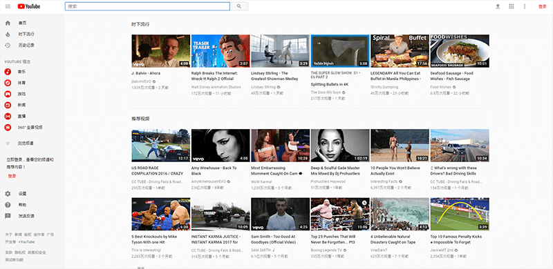Open Top 10 Famous Penalty Kicks thumbnail

point(460,214)
